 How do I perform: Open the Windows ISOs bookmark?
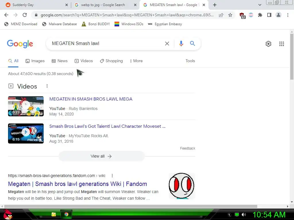point(129,24)
